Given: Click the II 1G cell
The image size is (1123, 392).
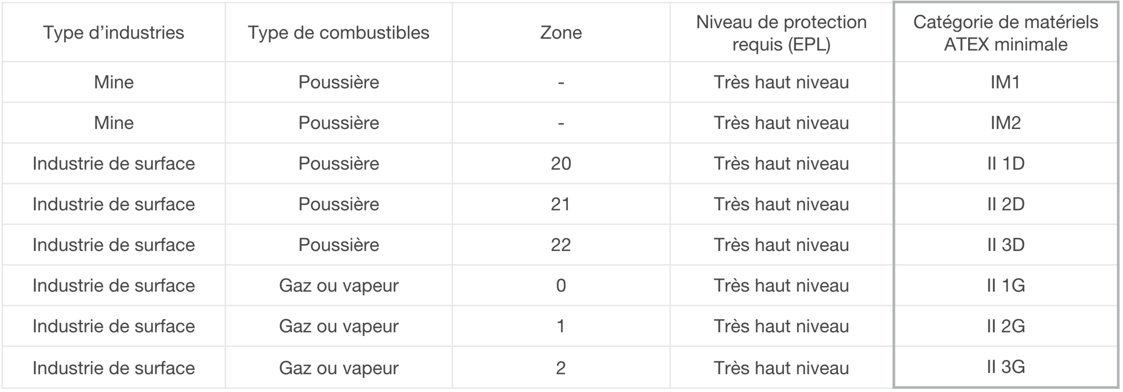Looking at the screenshot, I should tap(1005, 285).
